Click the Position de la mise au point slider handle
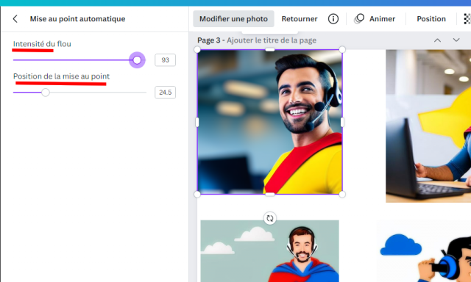Screen dimensions: 471x282 point(46,93)
